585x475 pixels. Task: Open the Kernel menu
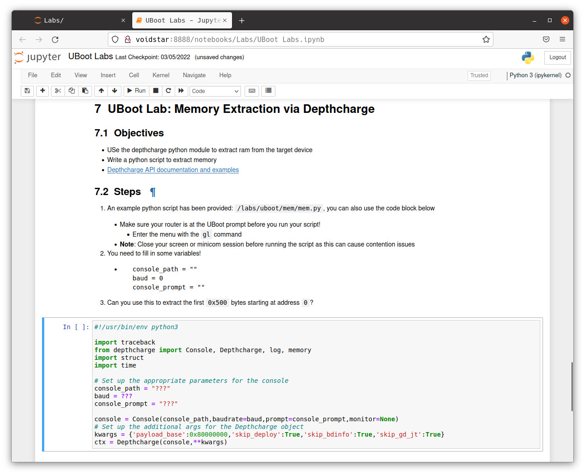point(161,75)
